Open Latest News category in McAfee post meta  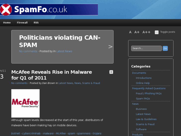(x=66, y=83)
